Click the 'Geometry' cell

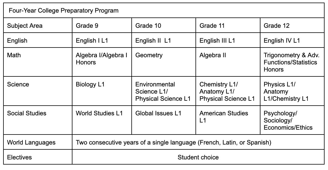[x=149, y=55]
